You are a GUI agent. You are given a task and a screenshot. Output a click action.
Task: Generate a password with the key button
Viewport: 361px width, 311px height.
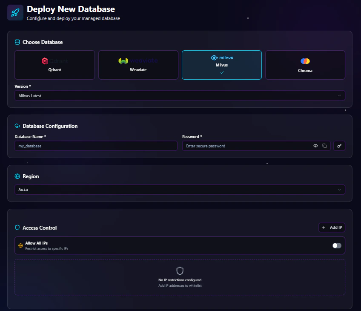click(339, 146)
